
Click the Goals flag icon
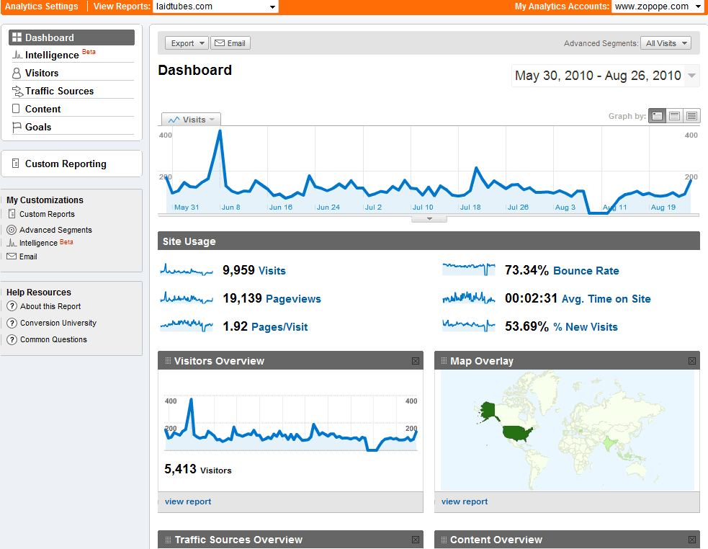pos(17,128)
